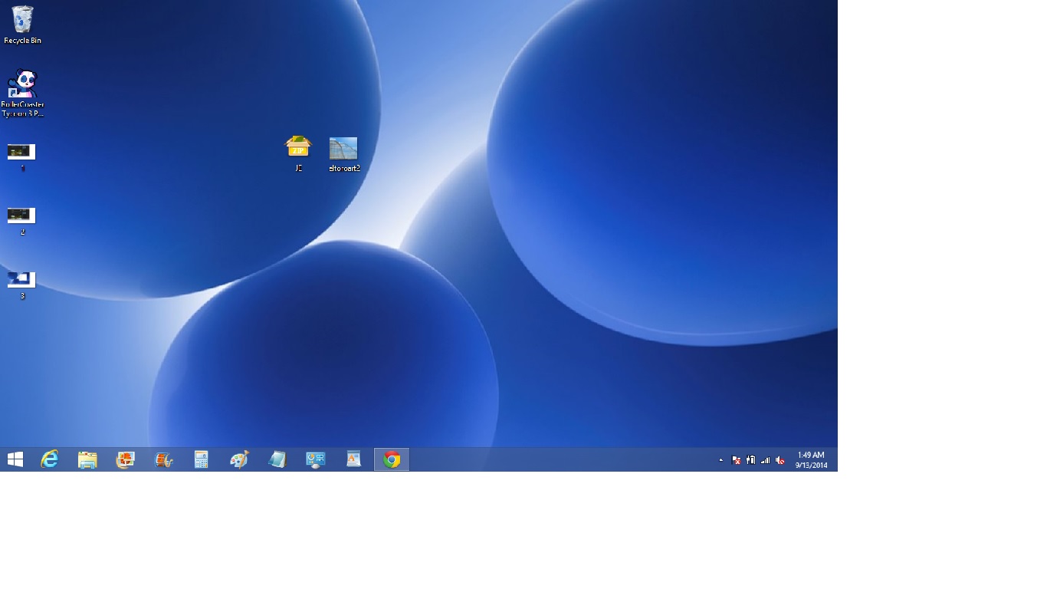This screenshot has height=589, width=1047.
Task: Launch Internet Explorer from the taskbar
Action: tap(50, 459)
